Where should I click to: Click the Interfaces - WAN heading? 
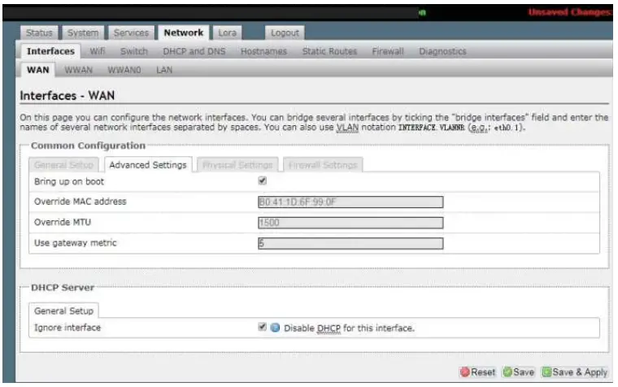pos(67,95)
